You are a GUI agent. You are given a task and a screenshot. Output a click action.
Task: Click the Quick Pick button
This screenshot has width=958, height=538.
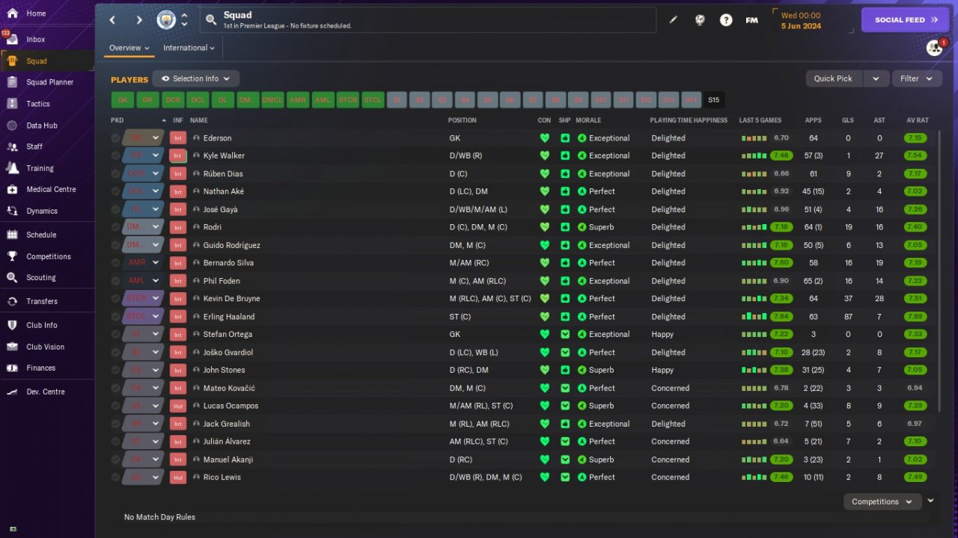click(834, 78)
